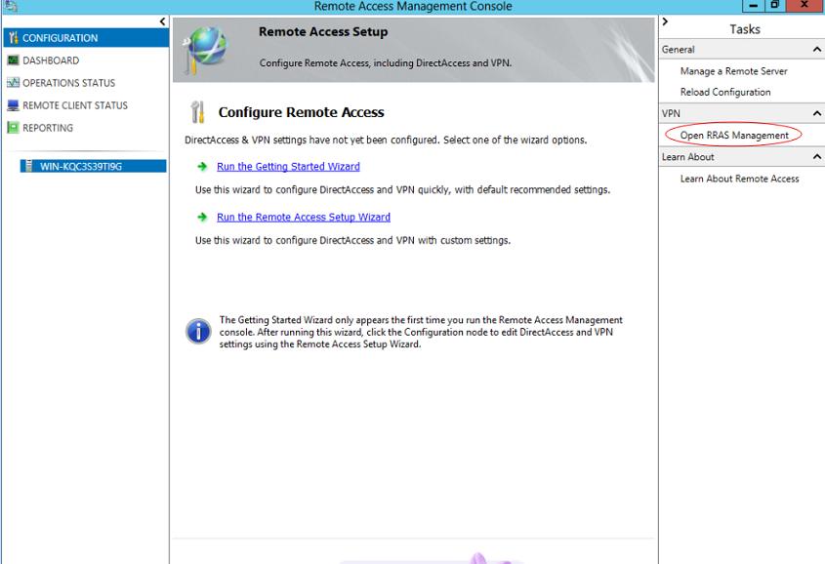Screen dimensions: 825x564
Task: Run the Getting Started Wizard link
Action: [288, 167]
